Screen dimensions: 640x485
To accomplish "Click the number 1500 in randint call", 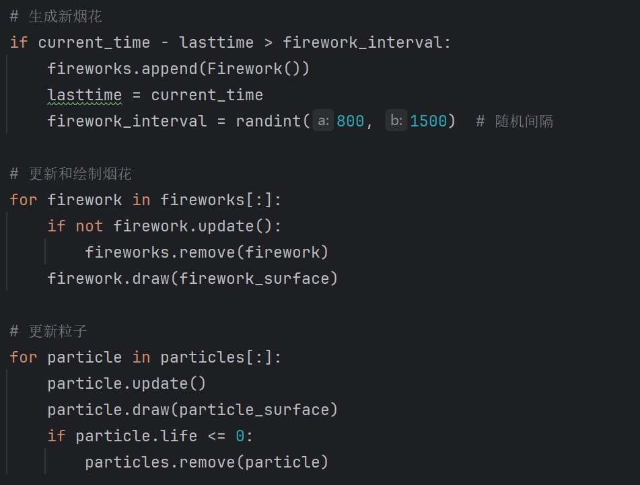I will [x=428, y=122].
